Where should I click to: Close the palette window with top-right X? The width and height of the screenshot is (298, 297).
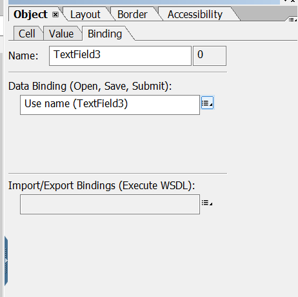[x=293, y=1]
